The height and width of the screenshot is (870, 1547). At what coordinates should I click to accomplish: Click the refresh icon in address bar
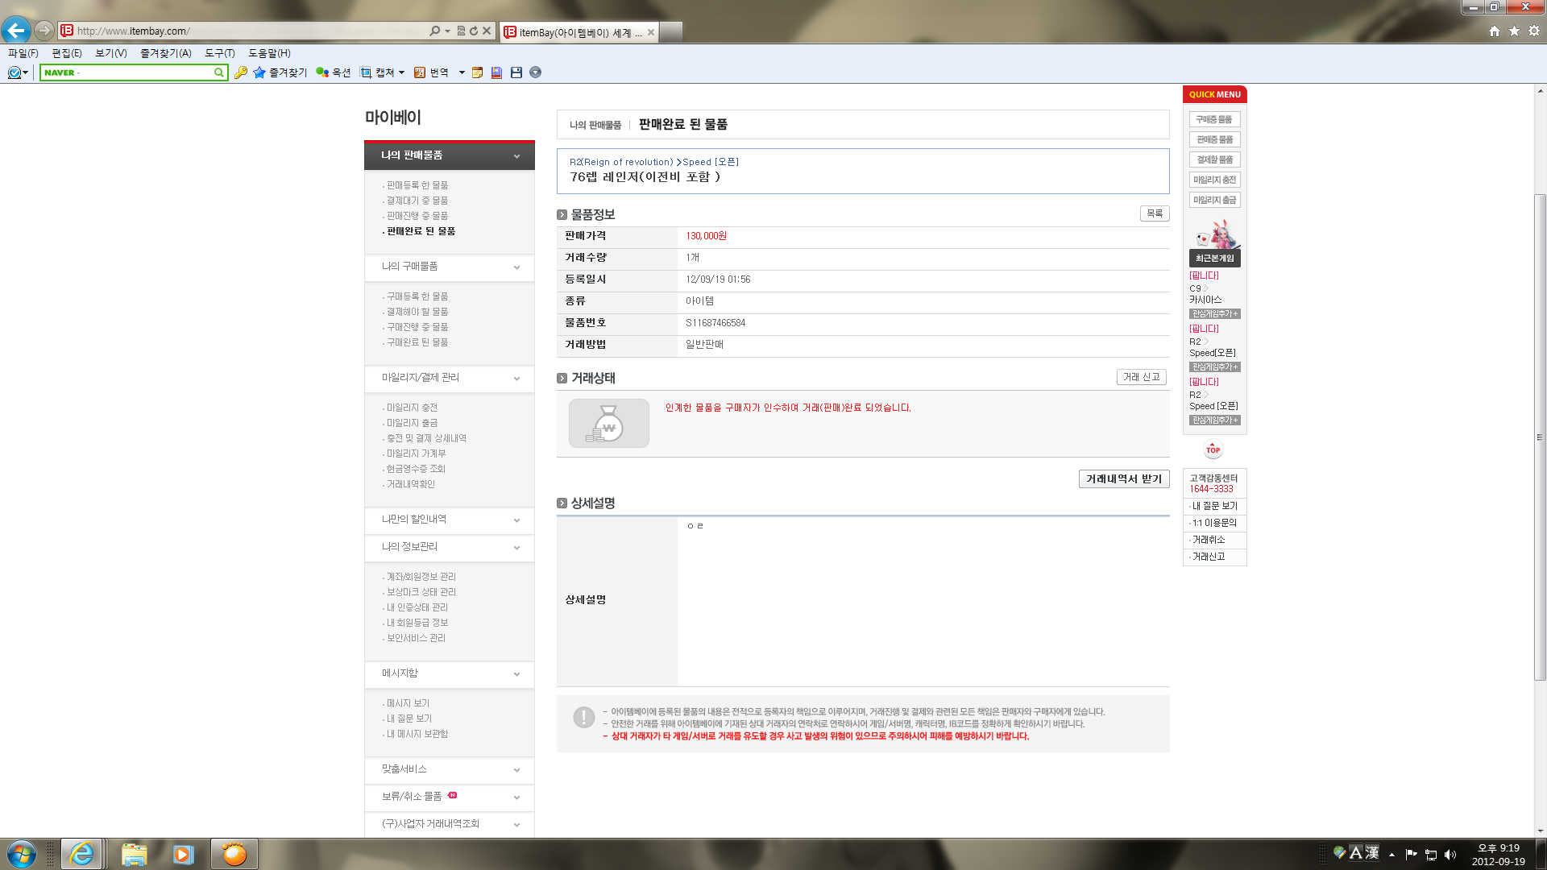(x=474, y=31)
